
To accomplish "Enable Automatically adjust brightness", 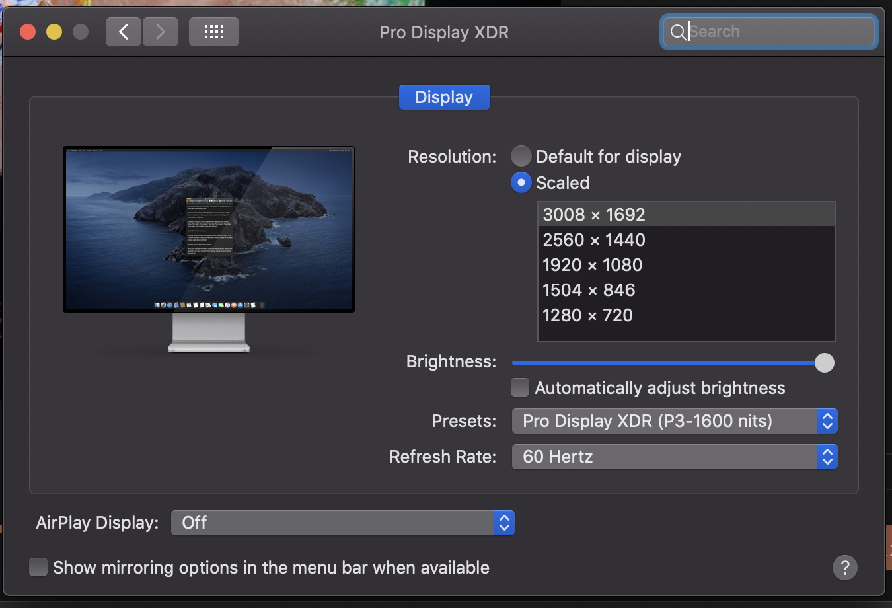I will pyautogui.click(x=520, y=387).
